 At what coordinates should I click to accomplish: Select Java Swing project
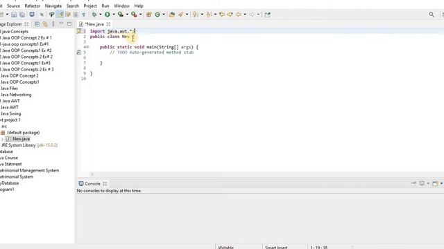10,113
